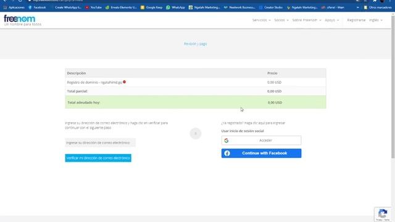
Task: Open the Creator Studio bookmark
Action: tap(271, 7)
